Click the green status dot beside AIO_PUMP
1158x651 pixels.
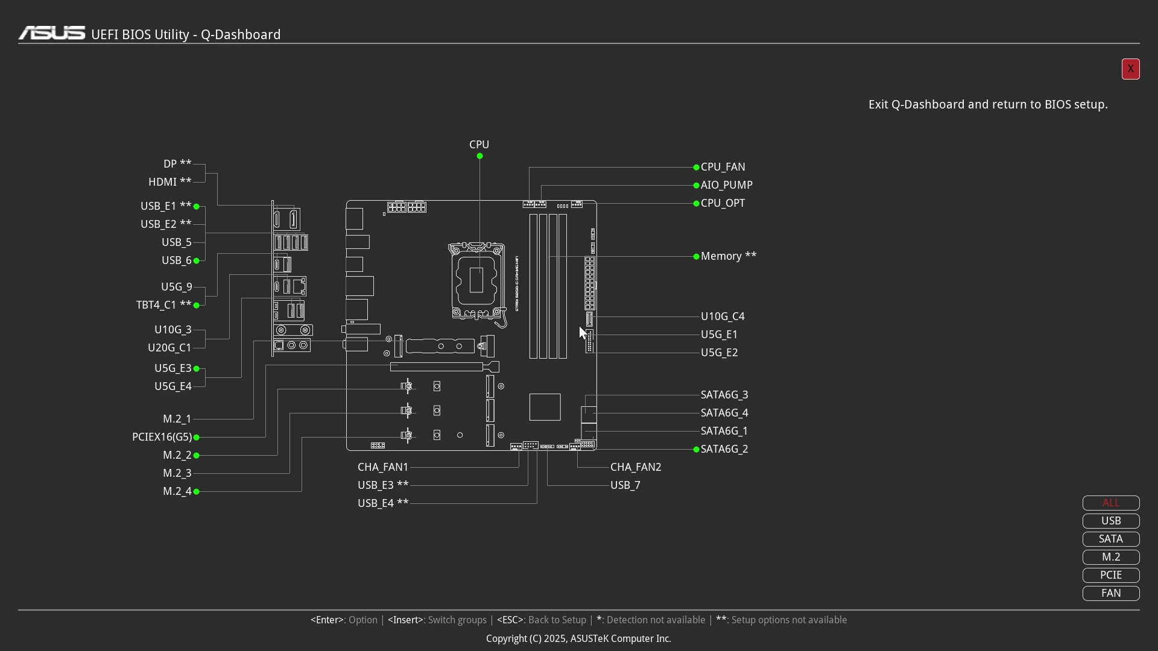coord(696,185)
